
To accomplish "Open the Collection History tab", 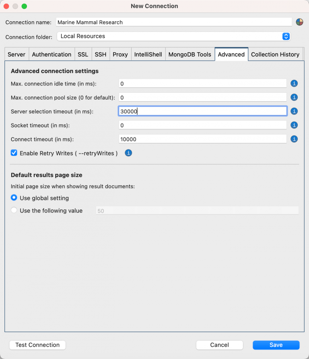I will click(275, 54).
